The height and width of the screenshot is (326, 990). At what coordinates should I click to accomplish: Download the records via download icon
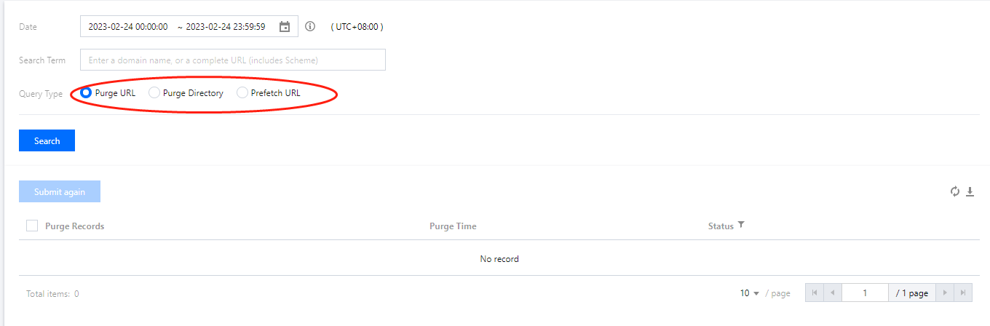coord(970,191)
